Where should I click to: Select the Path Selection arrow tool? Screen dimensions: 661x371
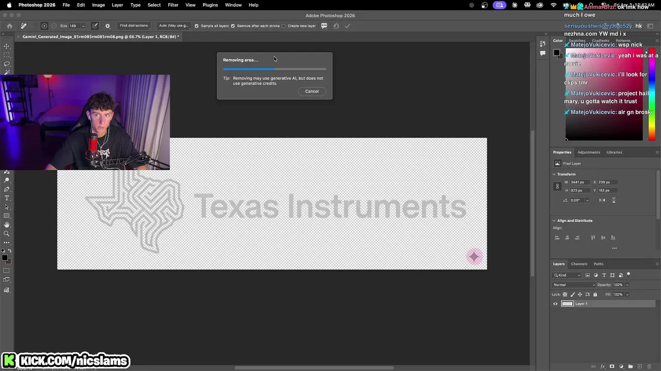coord(7,207)
